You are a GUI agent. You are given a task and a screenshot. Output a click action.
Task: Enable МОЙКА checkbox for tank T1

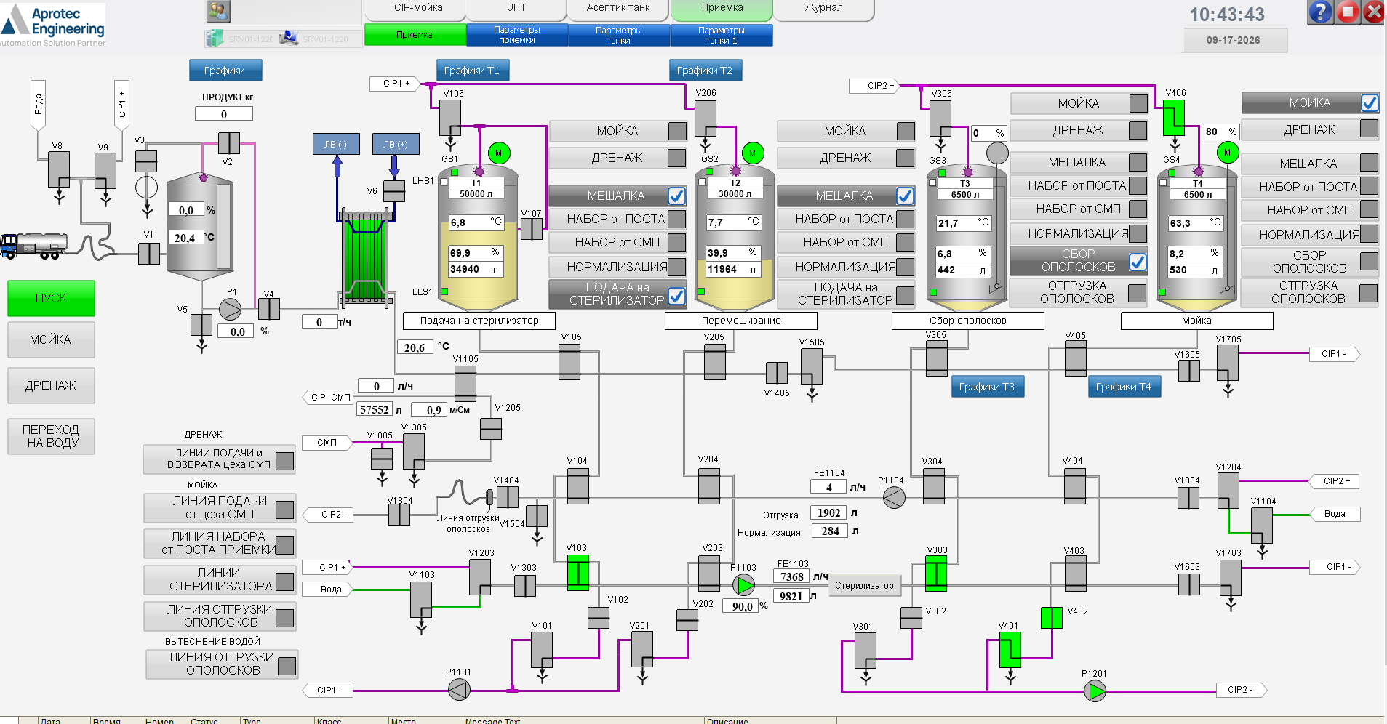pos(677,131)
